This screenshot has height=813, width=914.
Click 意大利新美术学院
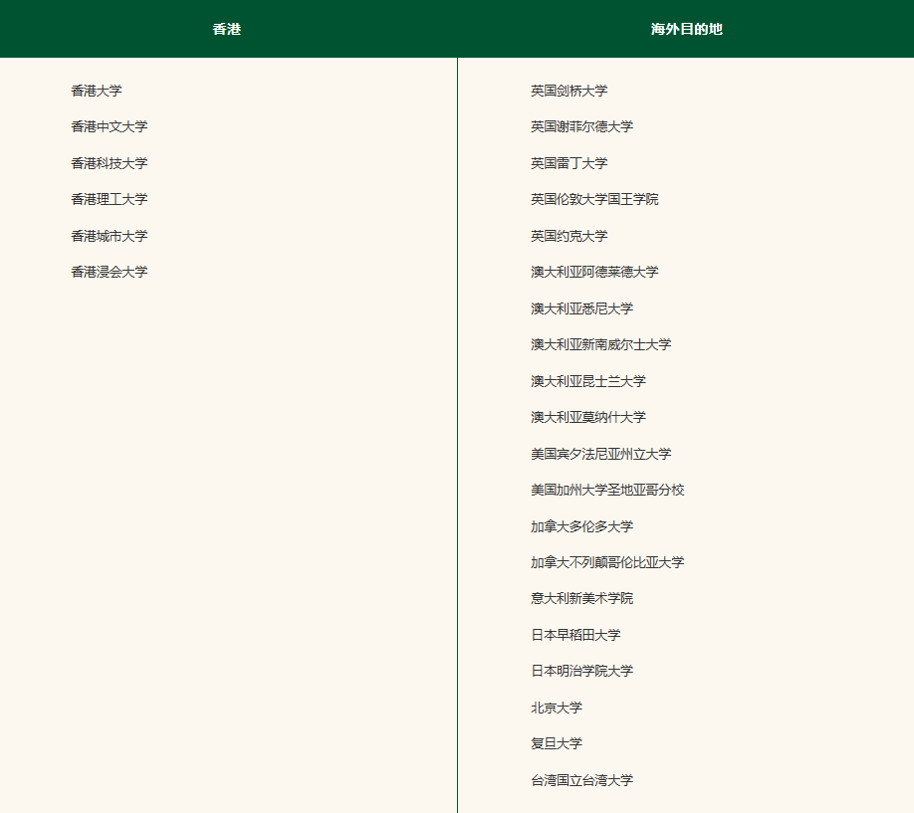(581, 598)
